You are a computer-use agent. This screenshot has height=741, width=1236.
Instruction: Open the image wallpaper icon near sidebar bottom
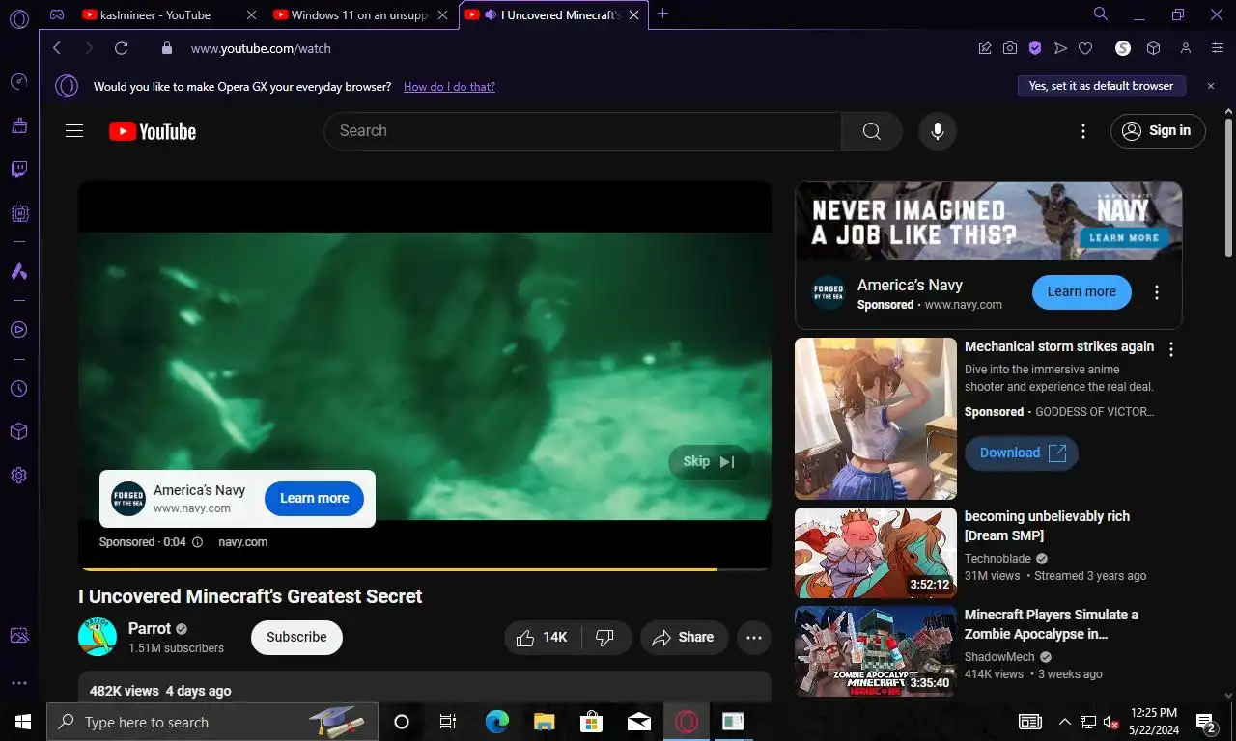18,635
